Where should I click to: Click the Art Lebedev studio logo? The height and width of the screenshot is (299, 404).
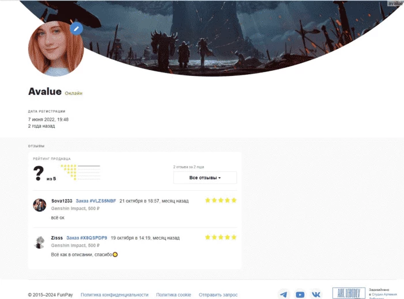(349, 293)
